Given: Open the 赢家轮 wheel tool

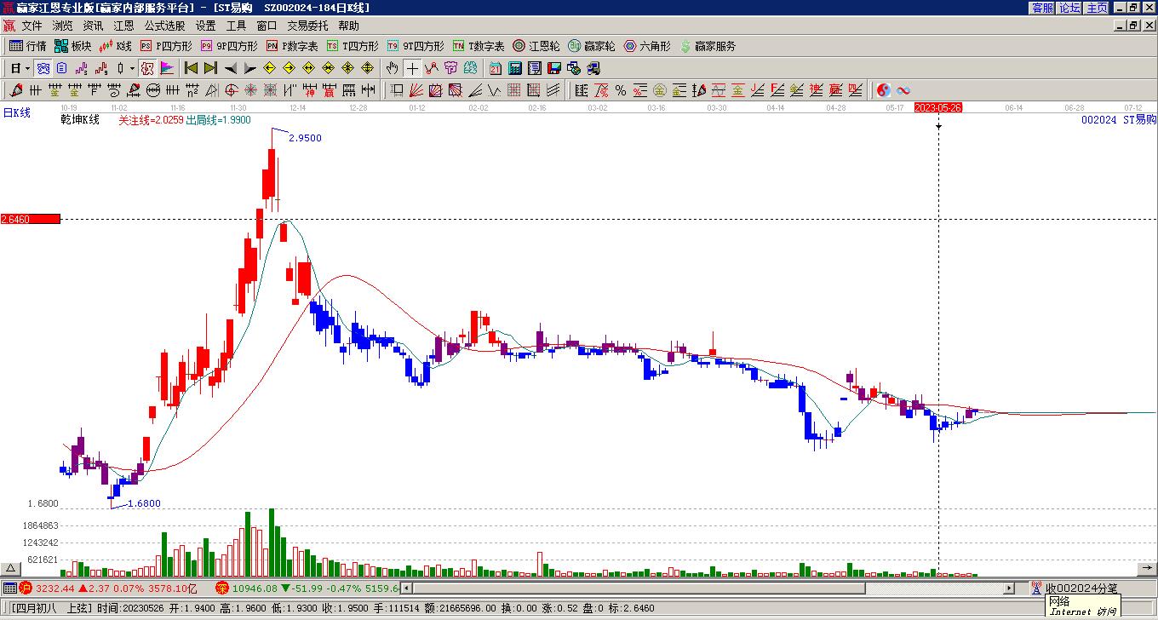Looking at the screenshot, I should pyautogui.click(x=592, y=46).
